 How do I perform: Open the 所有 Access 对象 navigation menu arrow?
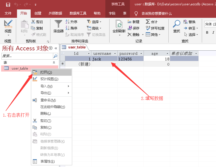coord(51,48)
